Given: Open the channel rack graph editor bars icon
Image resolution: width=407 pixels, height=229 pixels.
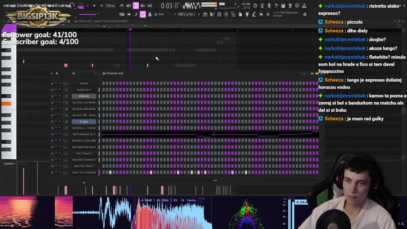Looking at the screenshot, I should pos(312,73).
